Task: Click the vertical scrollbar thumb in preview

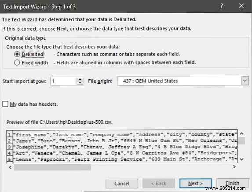Action: coord(241,141)
